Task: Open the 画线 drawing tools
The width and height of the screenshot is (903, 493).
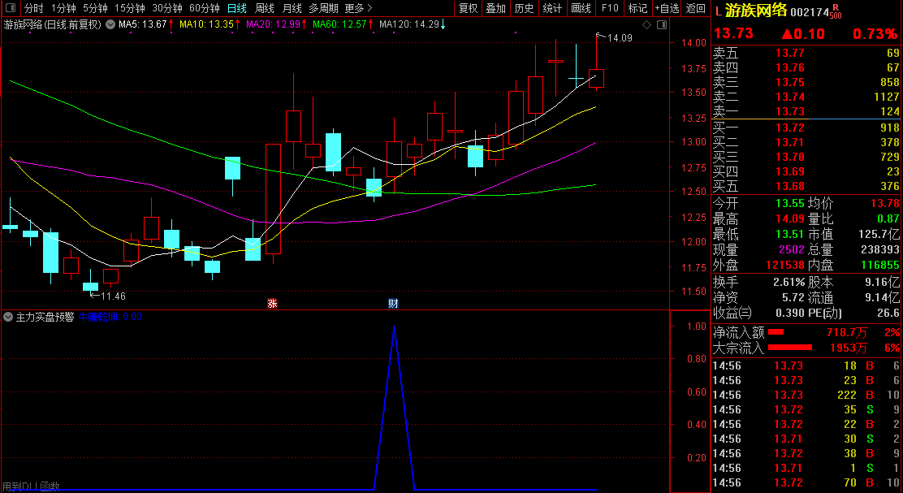Action: 581,8
